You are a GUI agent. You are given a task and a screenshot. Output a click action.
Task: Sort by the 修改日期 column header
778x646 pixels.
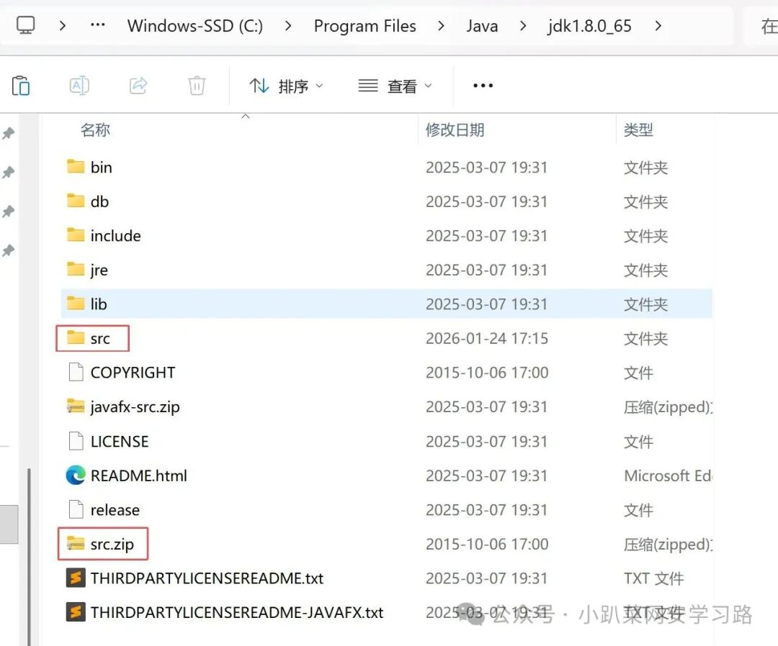tap(455, 129)
